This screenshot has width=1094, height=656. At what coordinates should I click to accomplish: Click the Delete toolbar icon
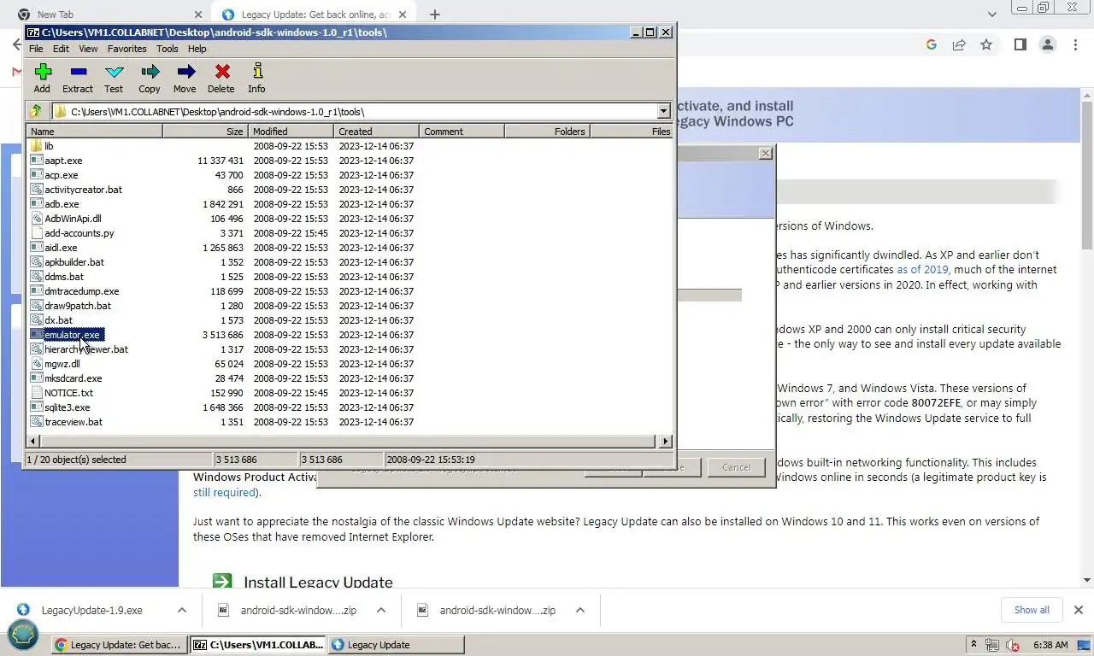(x=221, y=78)
